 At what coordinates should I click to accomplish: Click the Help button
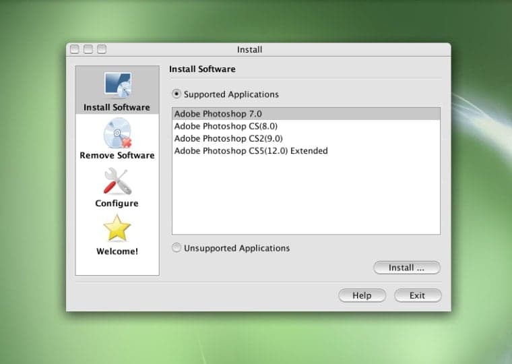(x=362, y=295)
